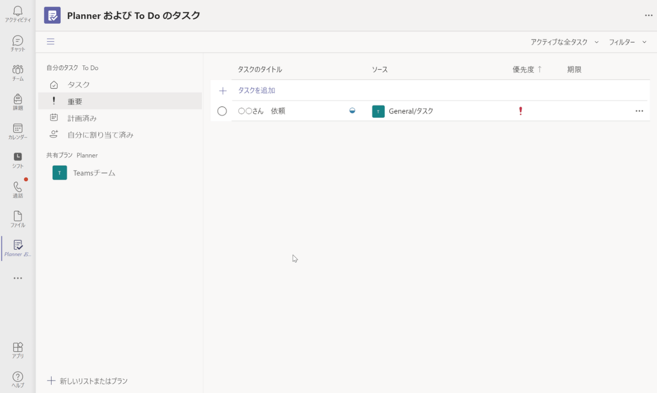This screenshot has height=393, width=657.
Task: Sort by 優先度 column header
Action: 527,70
